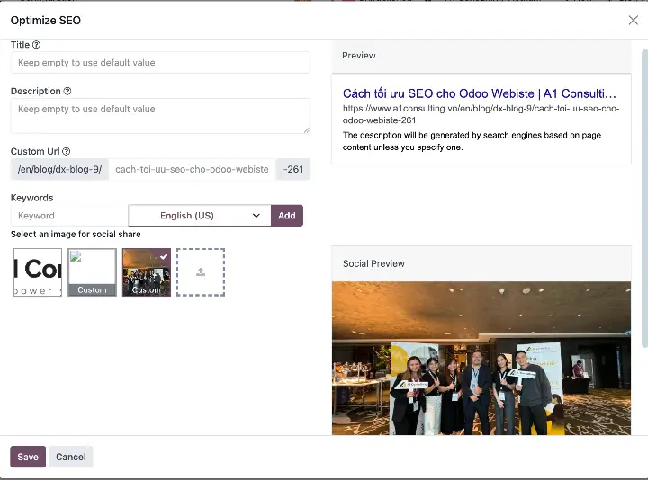Click the help icon beside Description
This screenshot has height=480, width=648.
tap(67, 92)
